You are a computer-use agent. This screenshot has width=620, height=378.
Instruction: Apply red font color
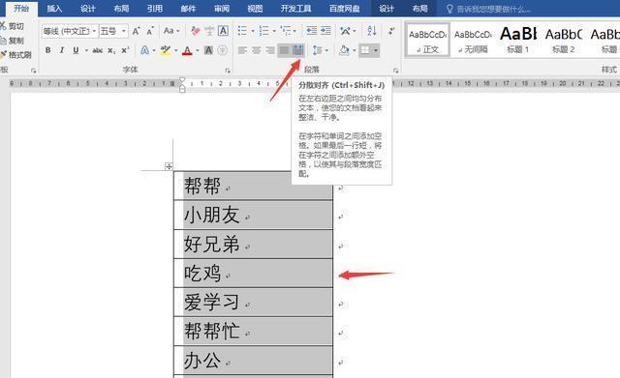pyautogui.click(x=187, y=50)
